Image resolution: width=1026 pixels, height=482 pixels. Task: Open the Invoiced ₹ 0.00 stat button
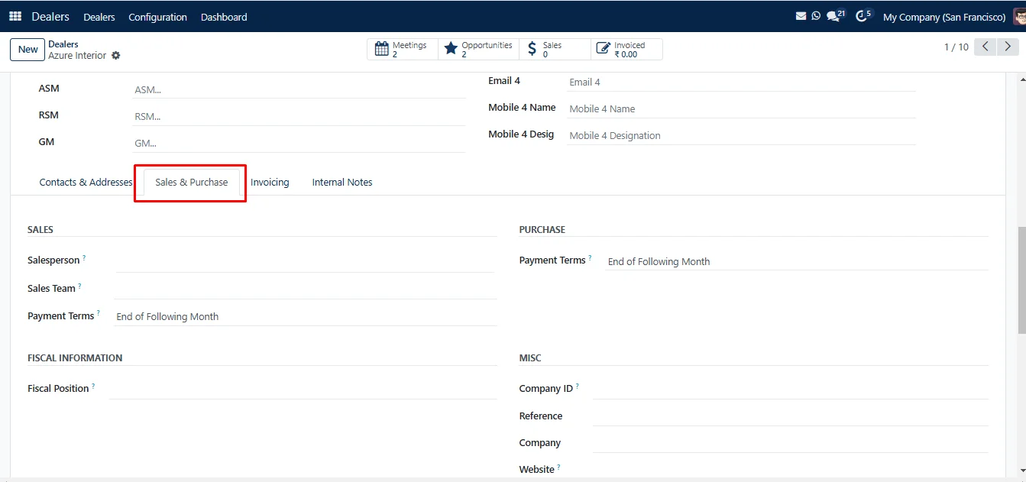coord(626,50)
